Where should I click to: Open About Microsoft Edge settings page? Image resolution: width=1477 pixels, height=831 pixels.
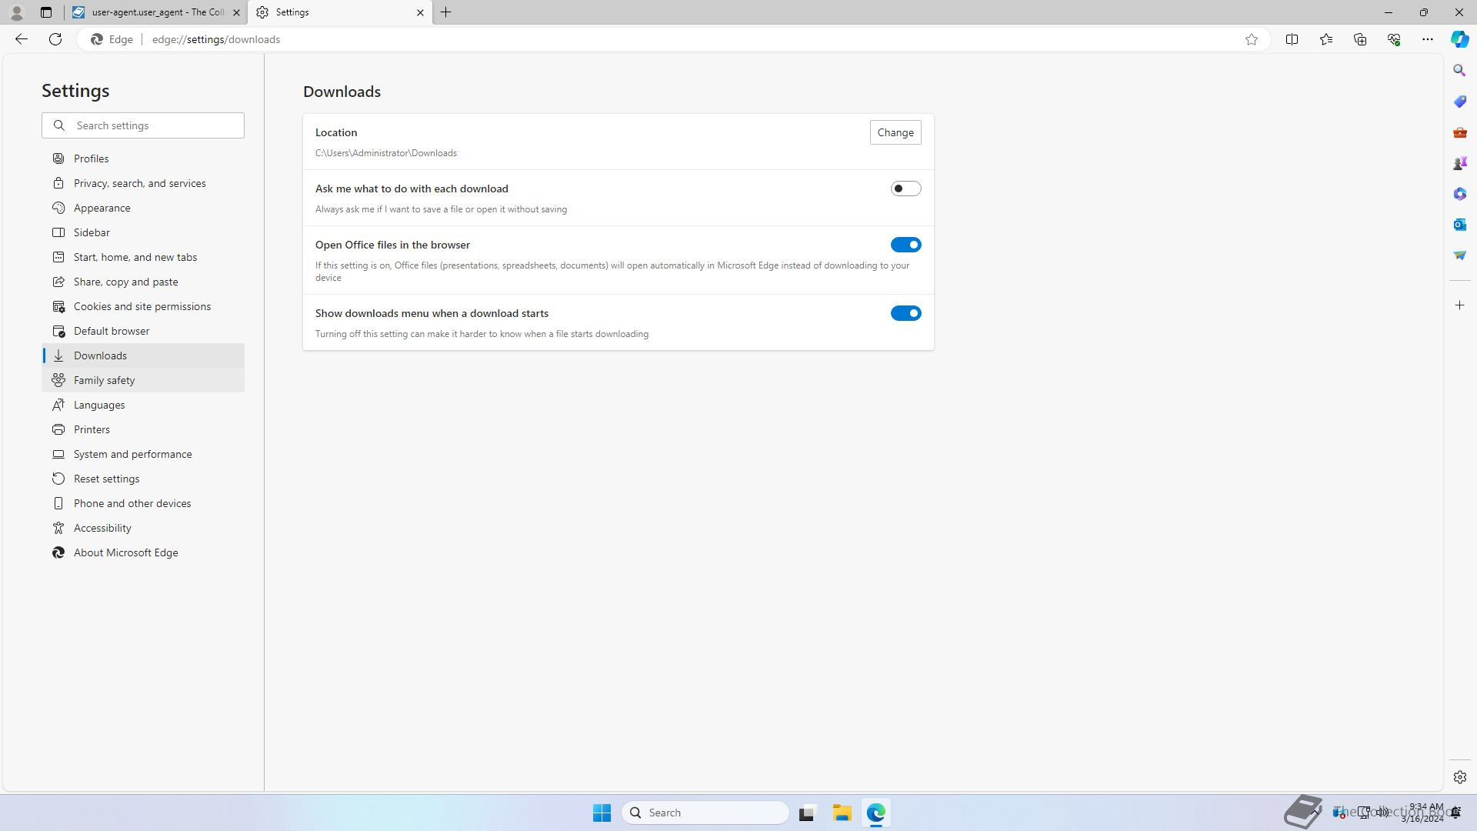click(125, 552)
